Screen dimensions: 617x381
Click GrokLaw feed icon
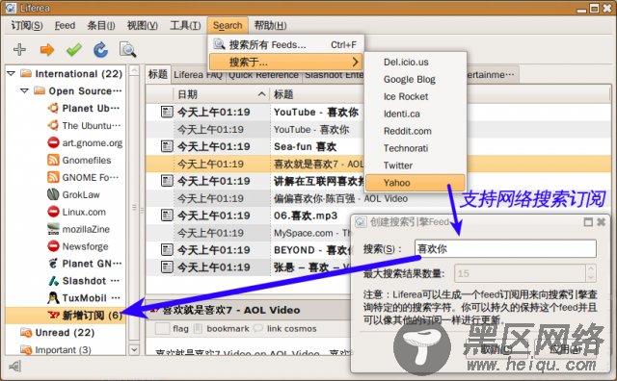tap(53, 194)
